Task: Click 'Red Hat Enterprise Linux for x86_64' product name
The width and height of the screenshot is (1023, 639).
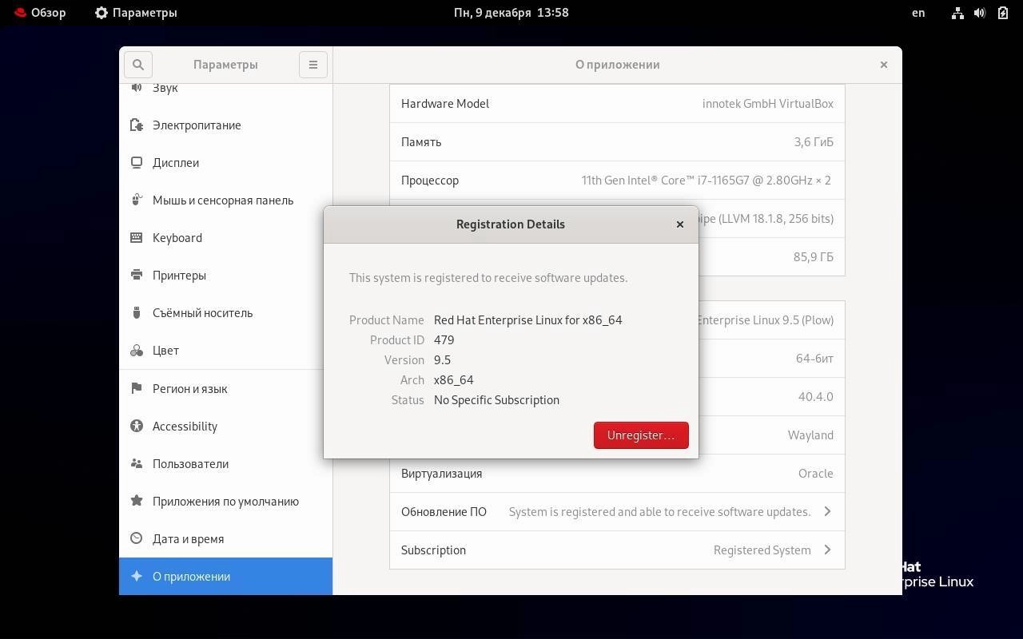Action: [x=527, y=319]
